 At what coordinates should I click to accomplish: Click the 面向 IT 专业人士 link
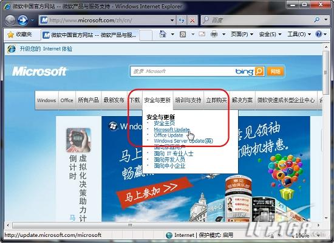174,154
